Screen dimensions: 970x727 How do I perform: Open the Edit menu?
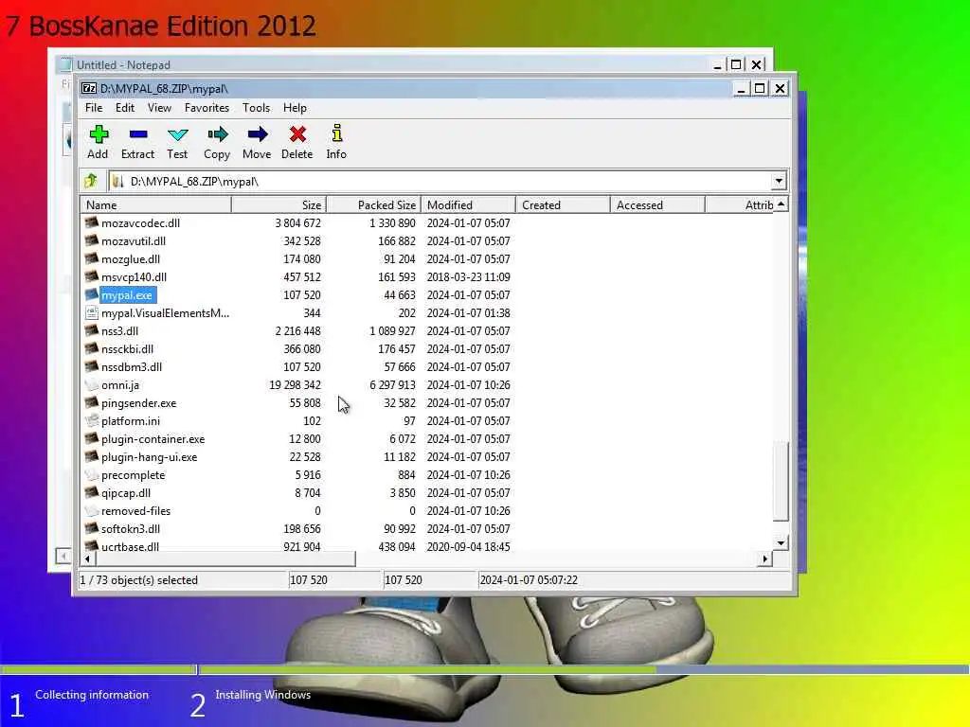pos(125,108)
